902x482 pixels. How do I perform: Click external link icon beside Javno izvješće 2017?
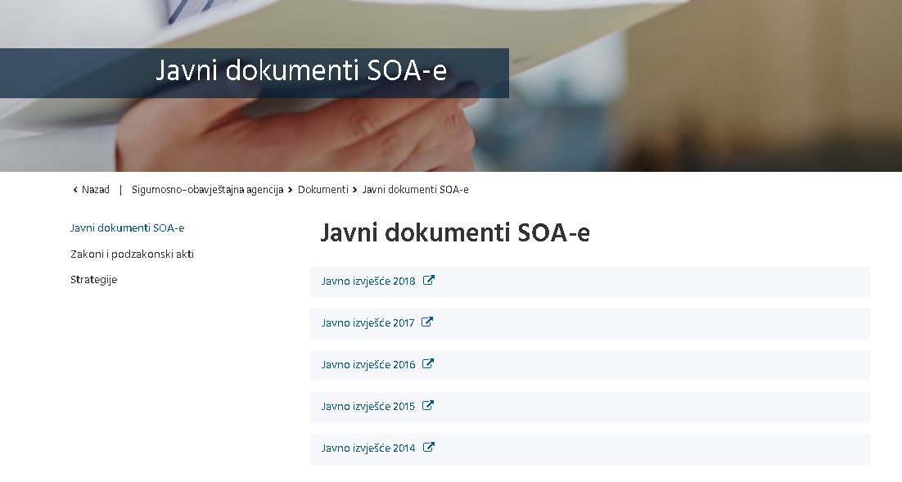[x=427, y=322]
